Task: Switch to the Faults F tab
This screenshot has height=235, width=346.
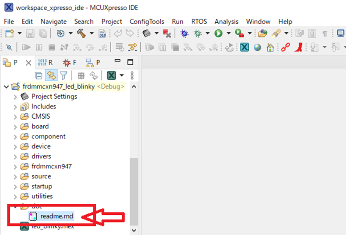Action: tap(70, 63)
